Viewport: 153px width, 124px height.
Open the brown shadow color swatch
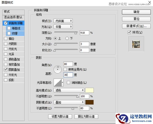pos(90,102)
